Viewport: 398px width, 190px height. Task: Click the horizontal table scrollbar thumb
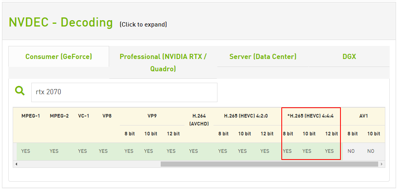(269, 164)
